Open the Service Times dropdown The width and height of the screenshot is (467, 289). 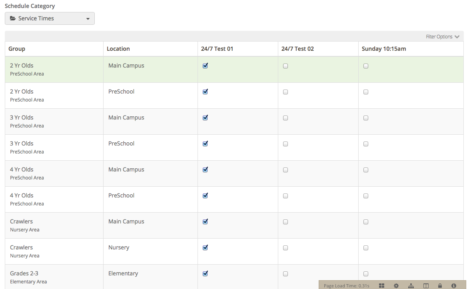pos(50,18)
